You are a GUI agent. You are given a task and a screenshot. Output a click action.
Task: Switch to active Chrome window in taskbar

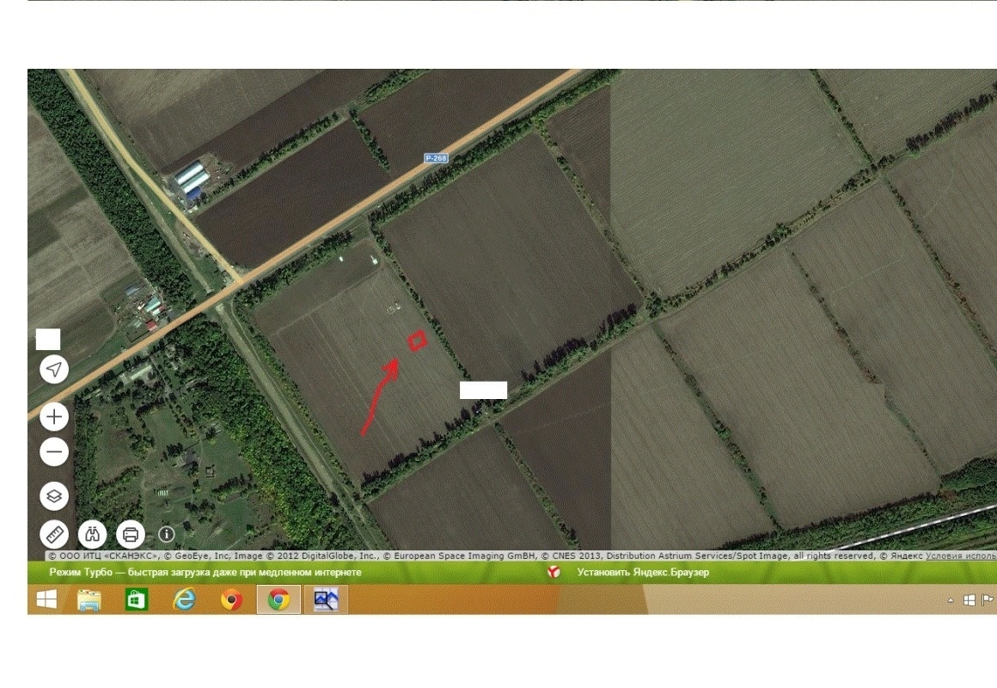pyautogui.click(x=278, y=599)
